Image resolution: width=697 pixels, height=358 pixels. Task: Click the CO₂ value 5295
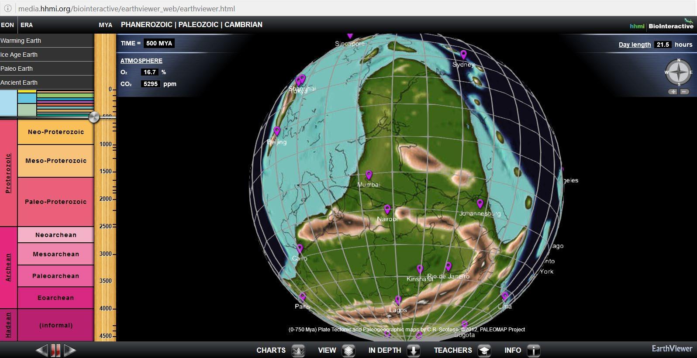click(x=151, y=84)
